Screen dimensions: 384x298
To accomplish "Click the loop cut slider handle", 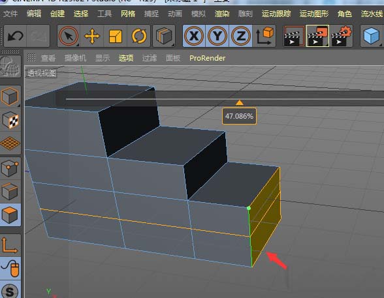I will (x=239, y=102).
